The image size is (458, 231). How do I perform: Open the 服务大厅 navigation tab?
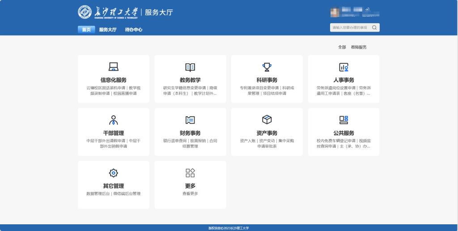tap(108, 30)
